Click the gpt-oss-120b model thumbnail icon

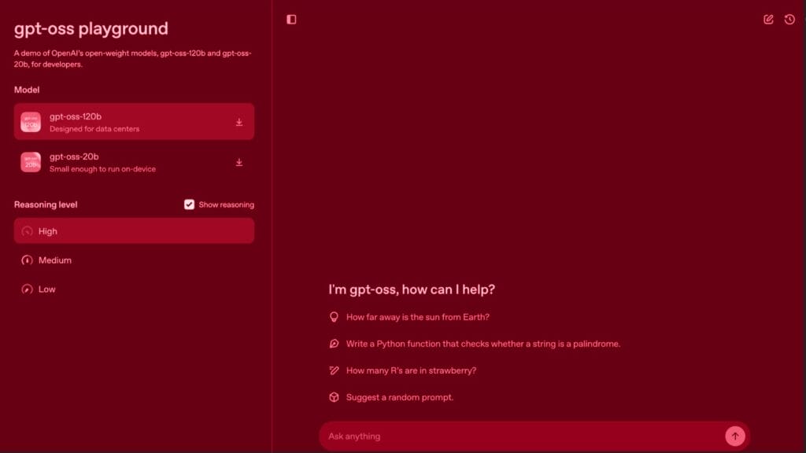point(31,122)
